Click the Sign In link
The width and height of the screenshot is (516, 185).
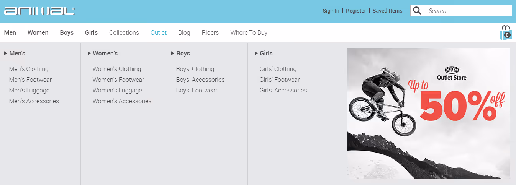331,11
